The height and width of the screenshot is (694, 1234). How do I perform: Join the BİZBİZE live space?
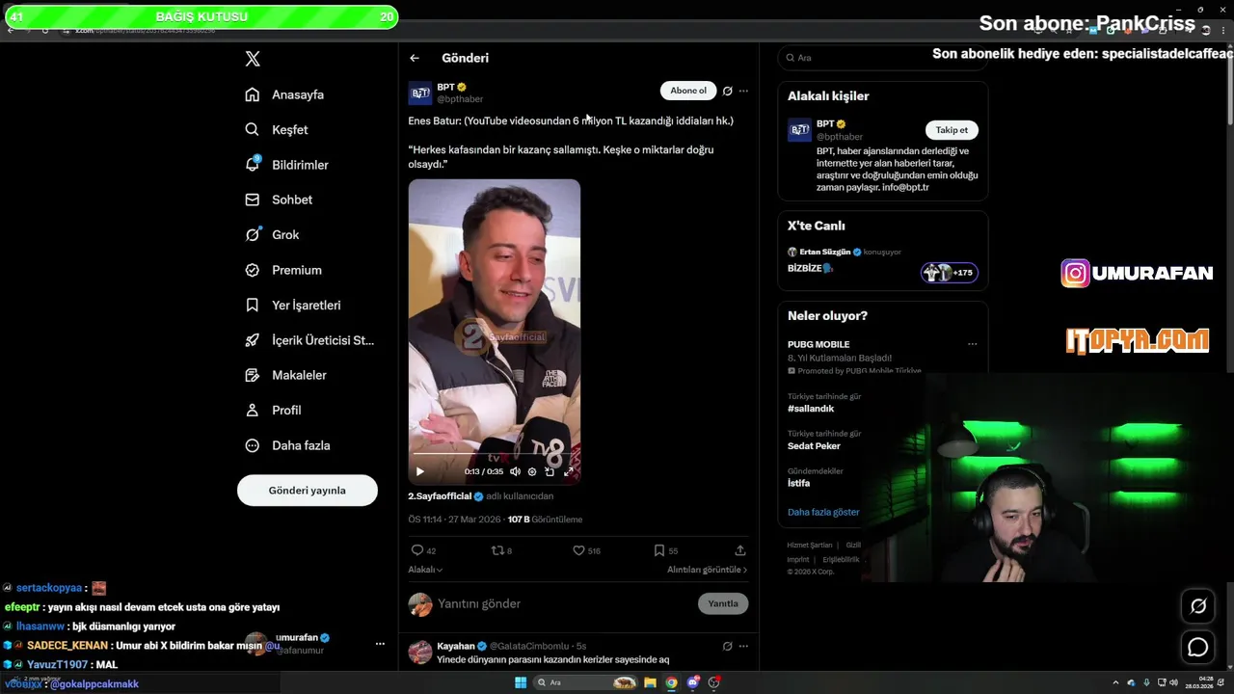point(882,260)
